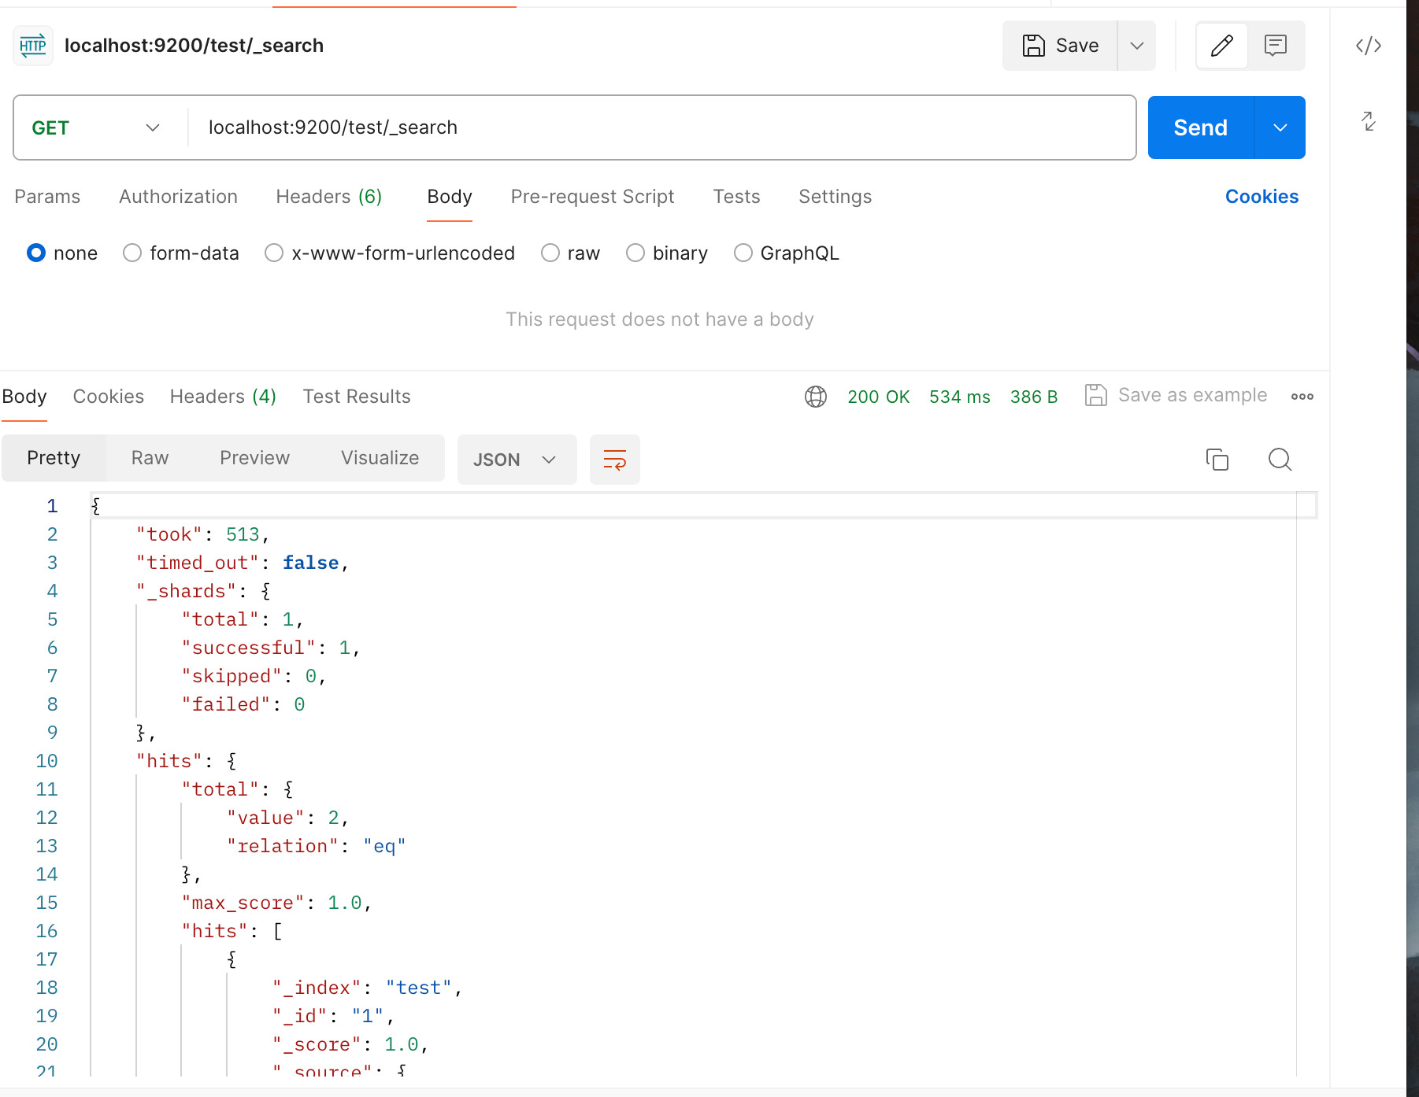The width and height of the screenshot is (1419, 1097).
Task: Click the request title localhost:9200/test/_search
Action: tap(195, 46)
